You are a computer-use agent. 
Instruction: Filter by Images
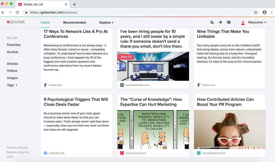(x=12, y=78)
